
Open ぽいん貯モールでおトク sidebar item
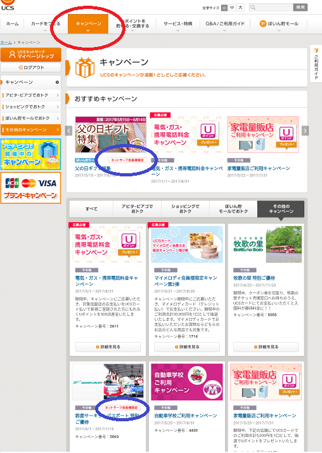pos(31,118)
